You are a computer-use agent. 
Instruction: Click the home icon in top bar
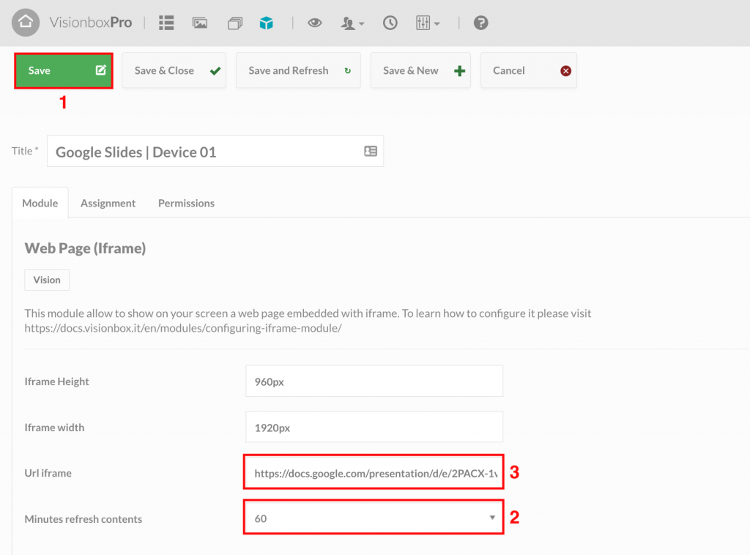pyautogui.click(x=26, y=23)
